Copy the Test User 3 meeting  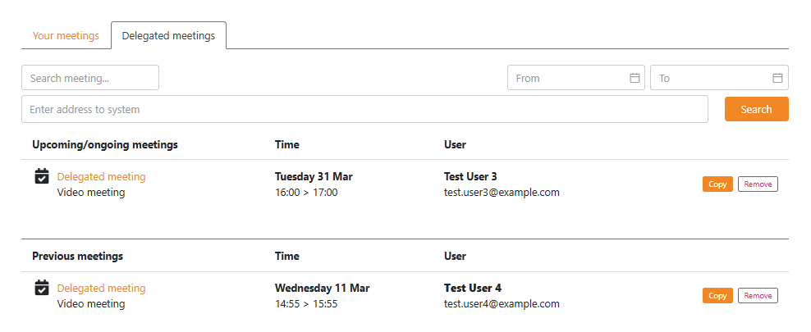[717, 184]
